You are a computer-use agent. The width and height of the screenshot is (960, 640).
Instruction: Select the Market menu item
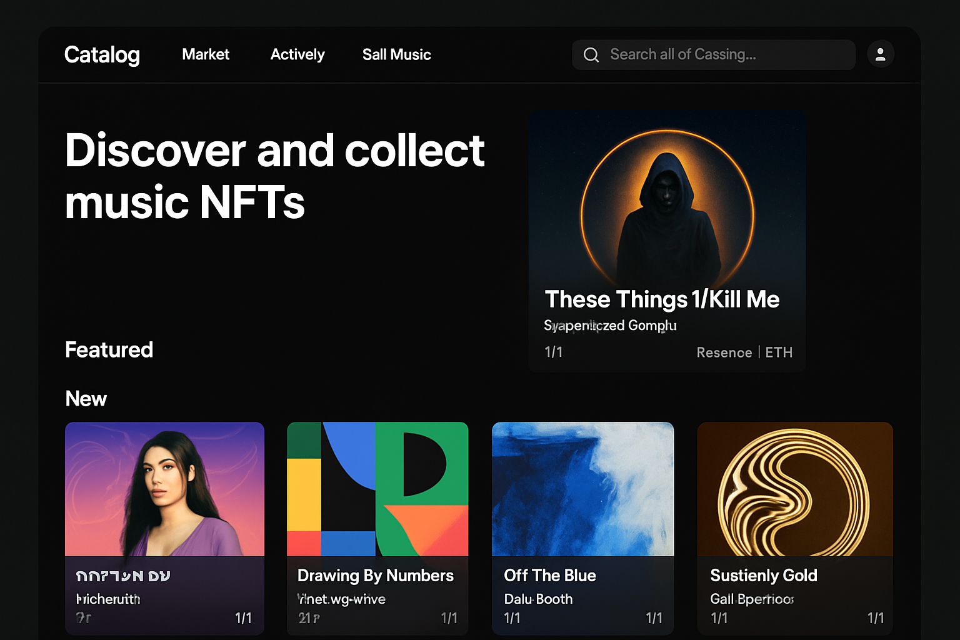(206, 55)
